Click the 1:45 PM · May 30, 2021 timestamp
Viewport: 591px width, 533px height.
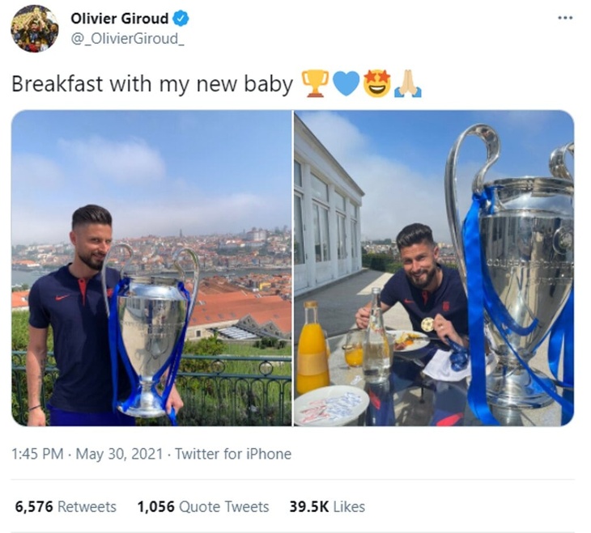tap(87, 454)
